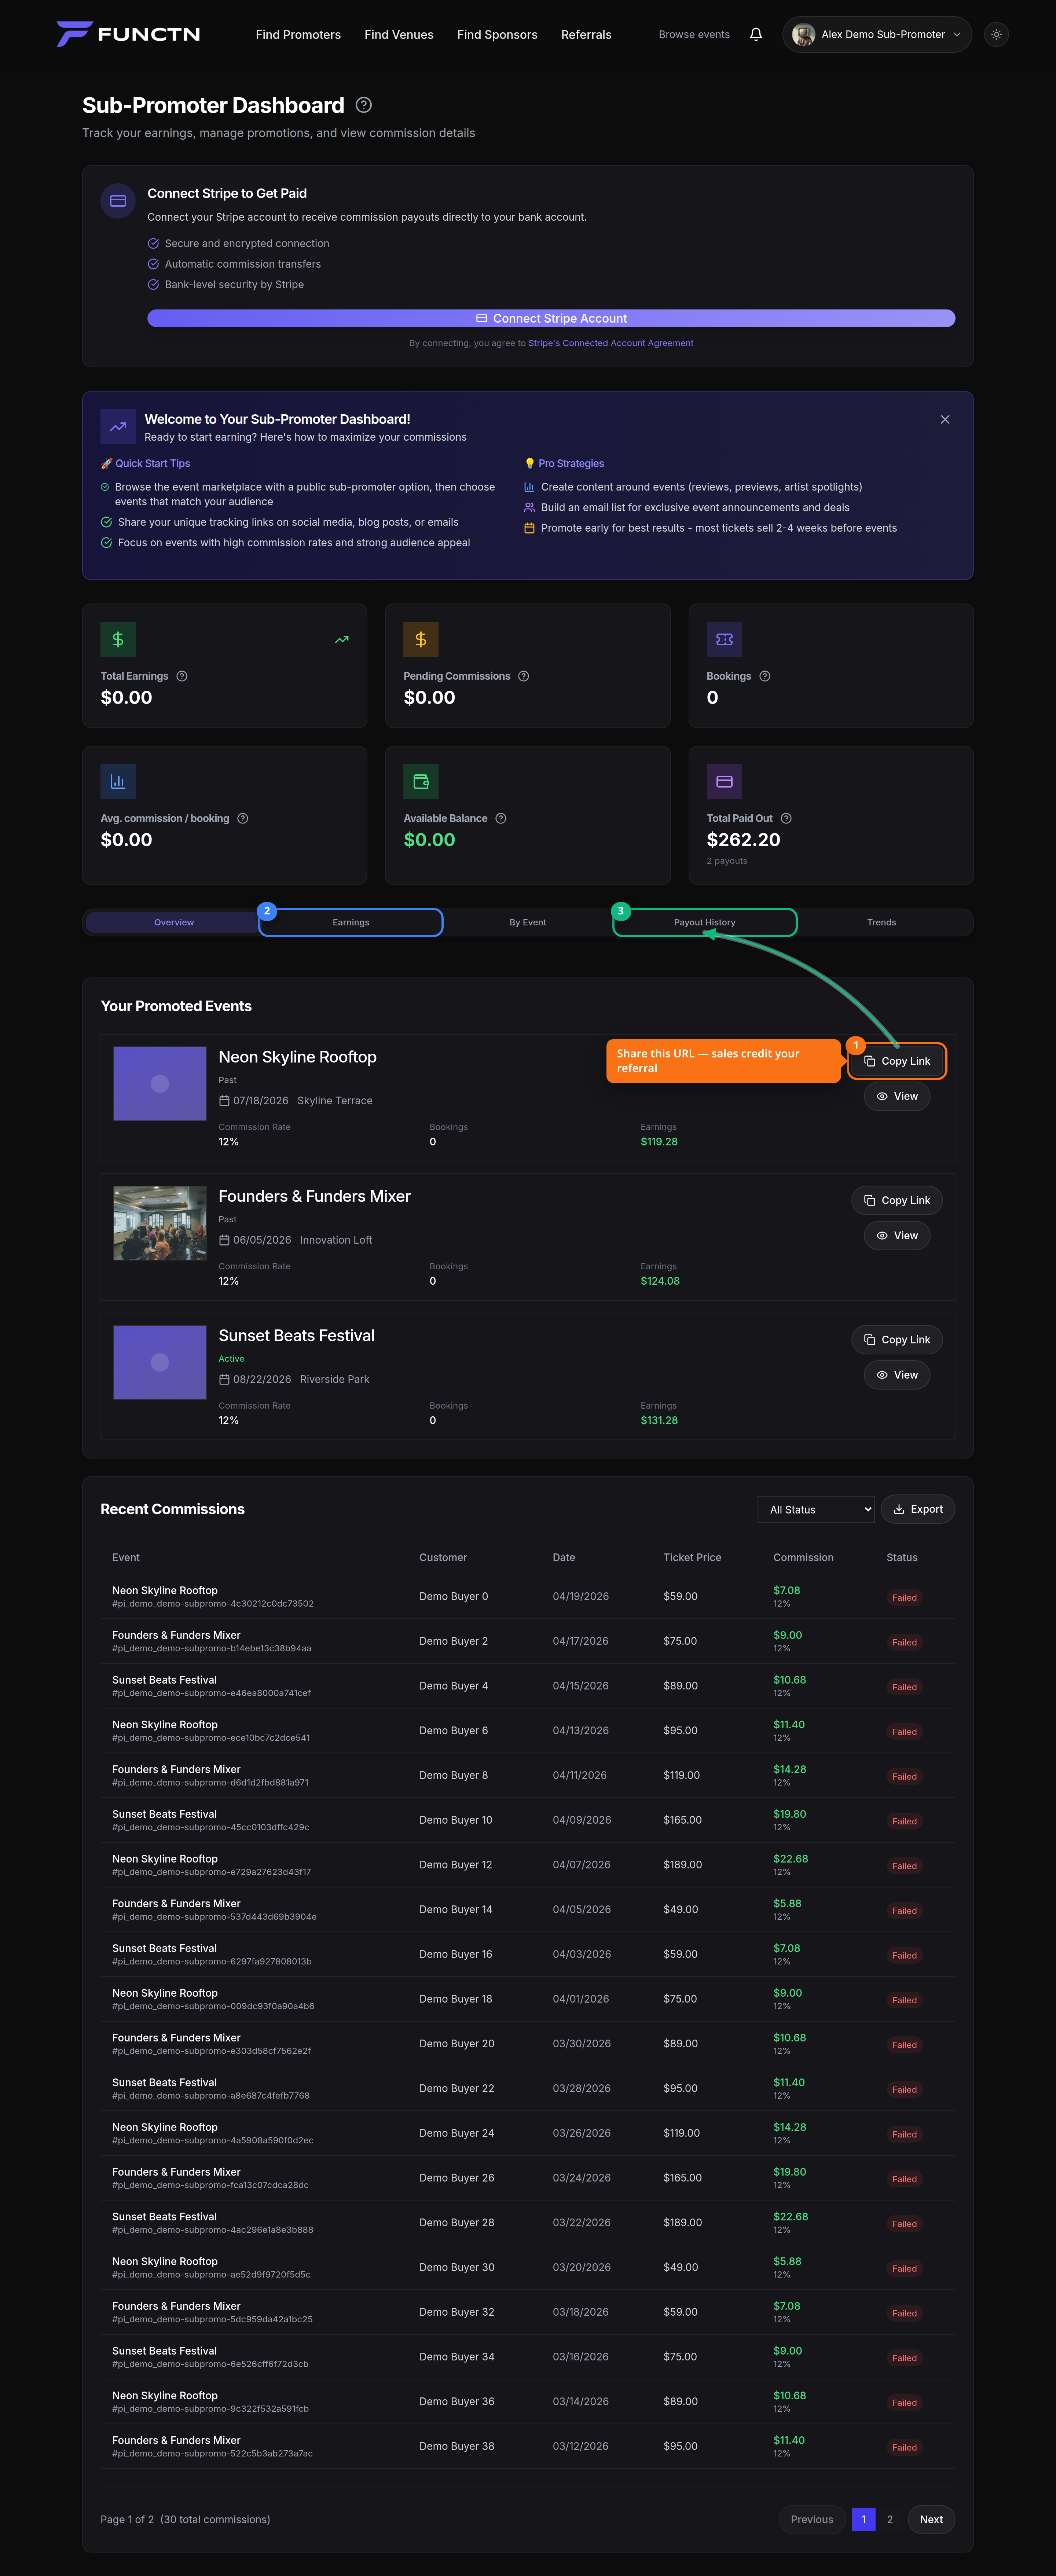This screenshot has width=1056, height=2576.
Task: Switch to the Trends tab
Action: (x=882, y=922)
